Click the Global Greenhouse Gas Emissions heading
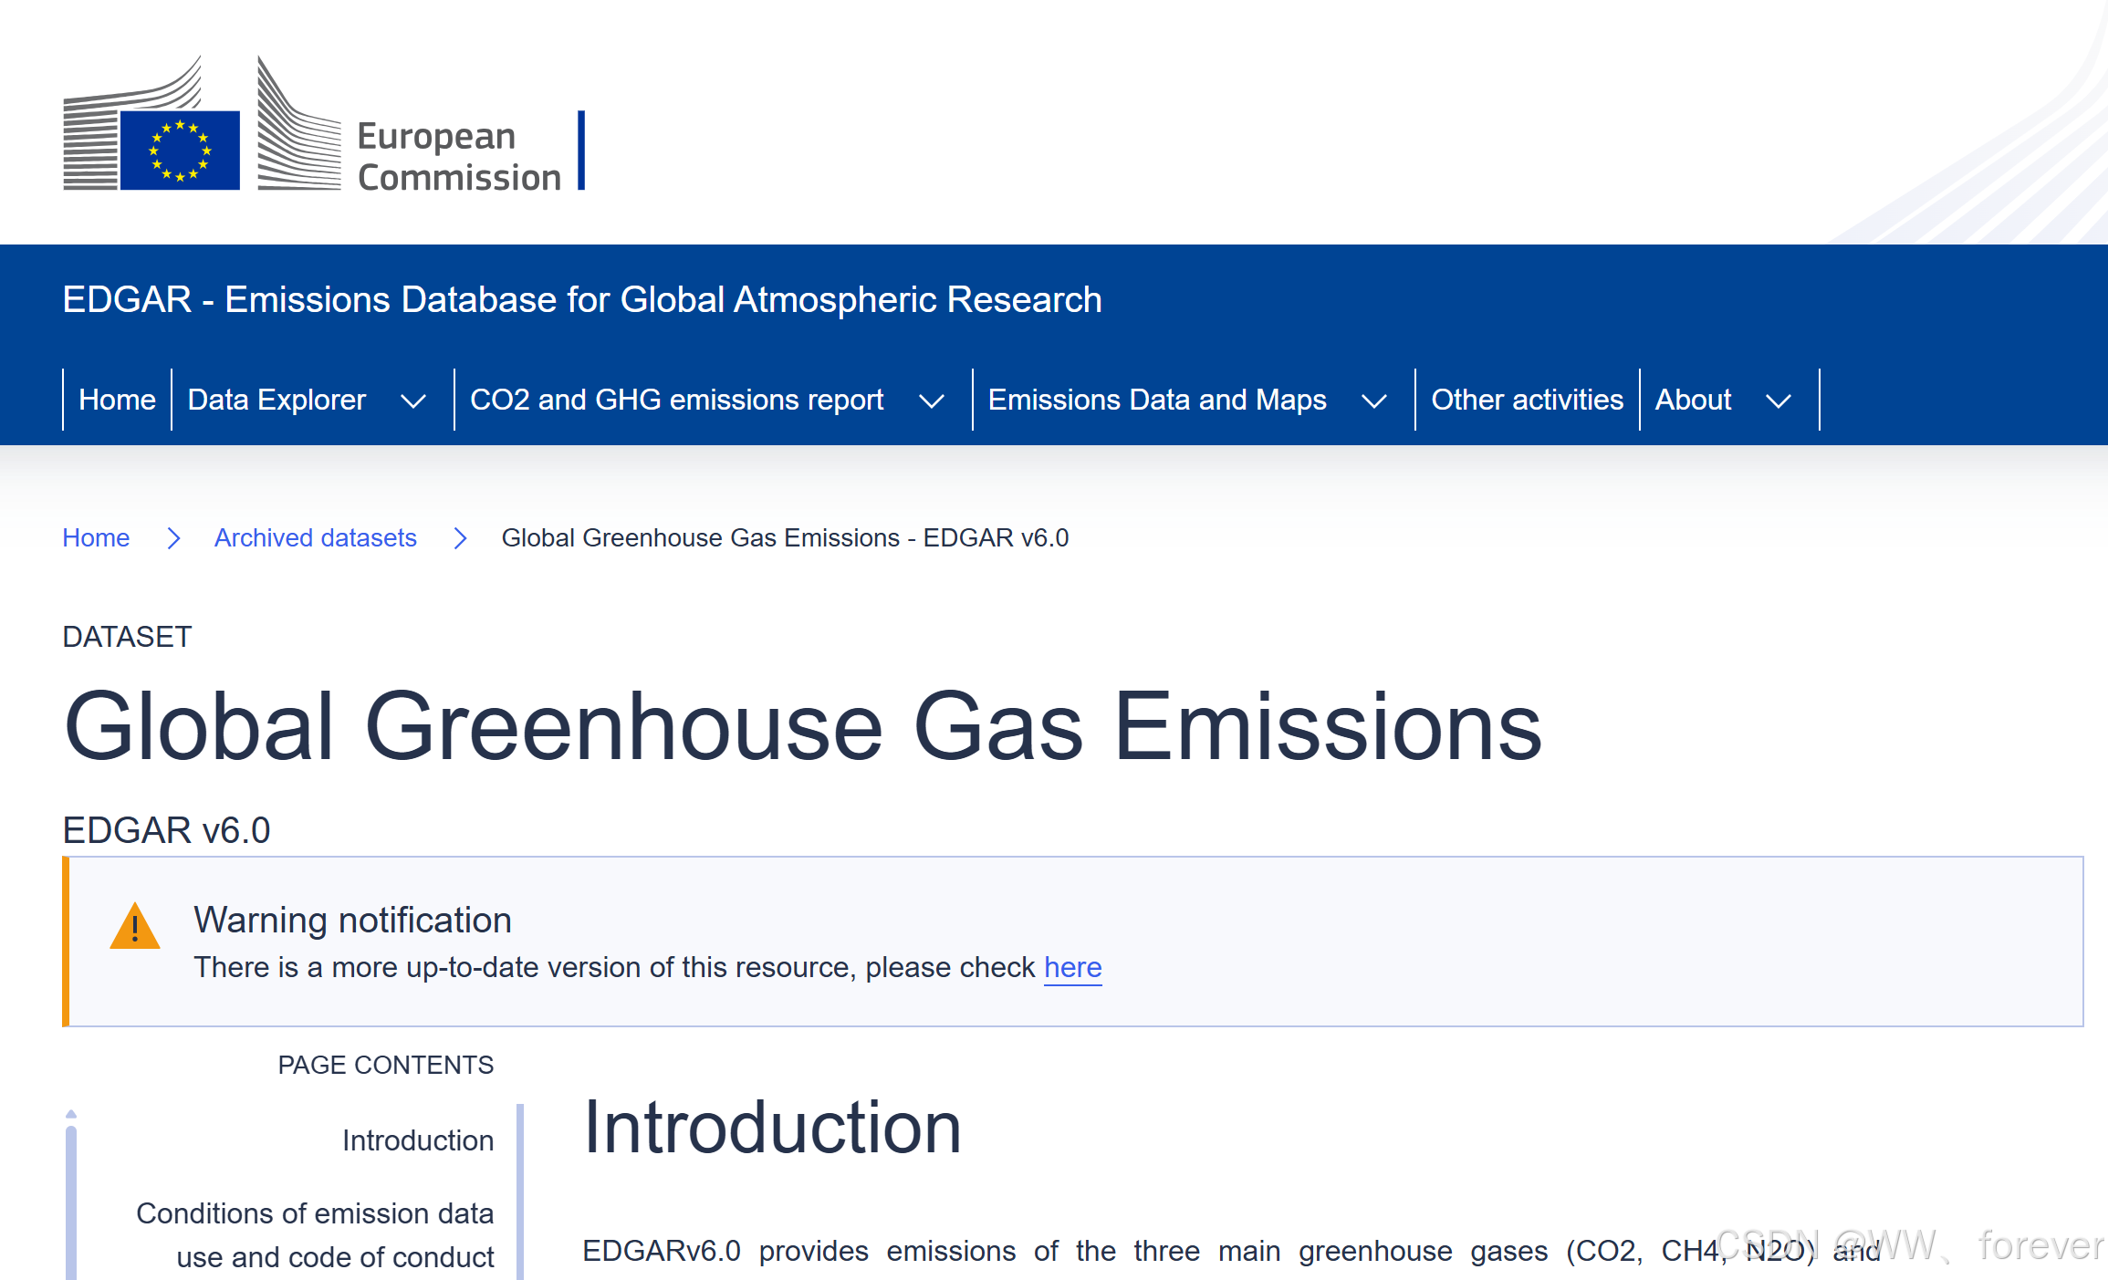The image size is (2108, 1280). pos(803,726)
